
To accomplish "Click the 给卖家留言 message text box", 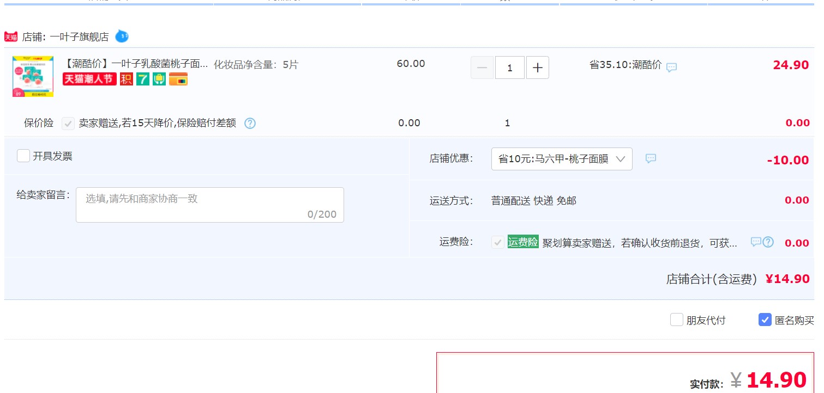I will click(x=210, y=205).
